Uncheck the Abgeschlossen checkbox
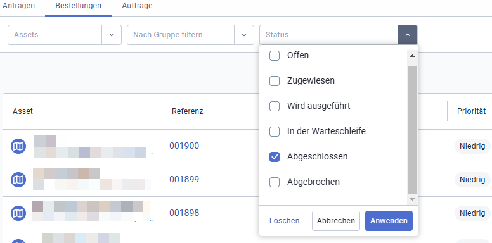Image resolution: width=492 pixels, height=243 pixels. pyautogui.click(x=275, y=157)
